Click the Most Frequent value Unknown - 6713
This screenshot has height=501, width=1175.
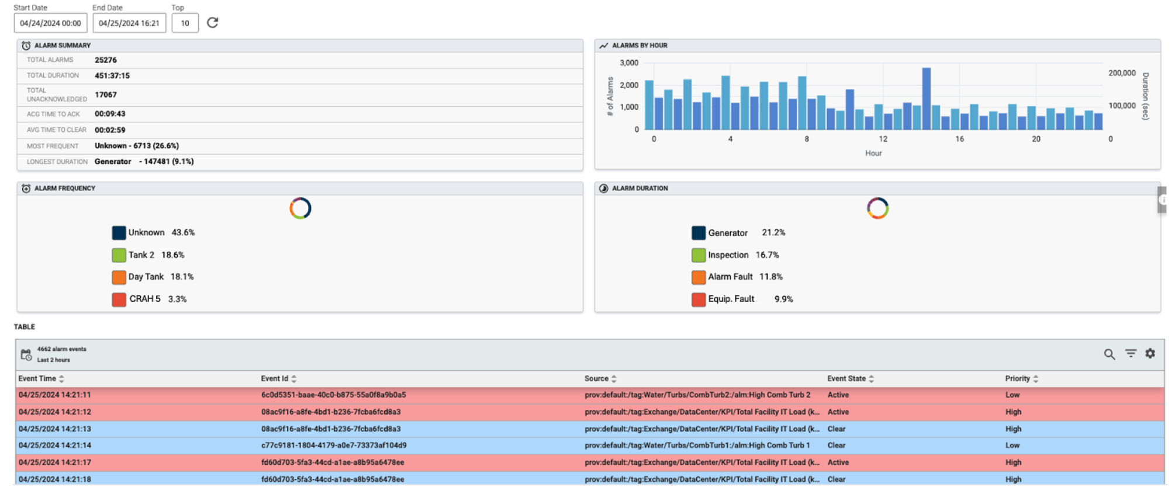tap(137, 146)
